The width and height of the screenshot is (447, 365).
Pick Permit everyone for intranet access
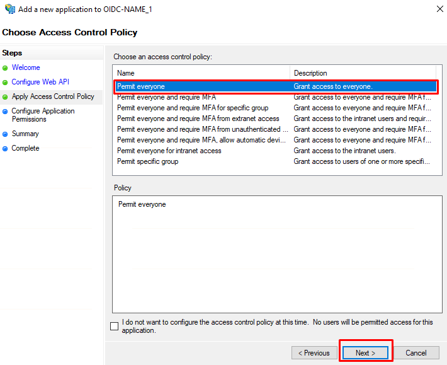[276, 151]
